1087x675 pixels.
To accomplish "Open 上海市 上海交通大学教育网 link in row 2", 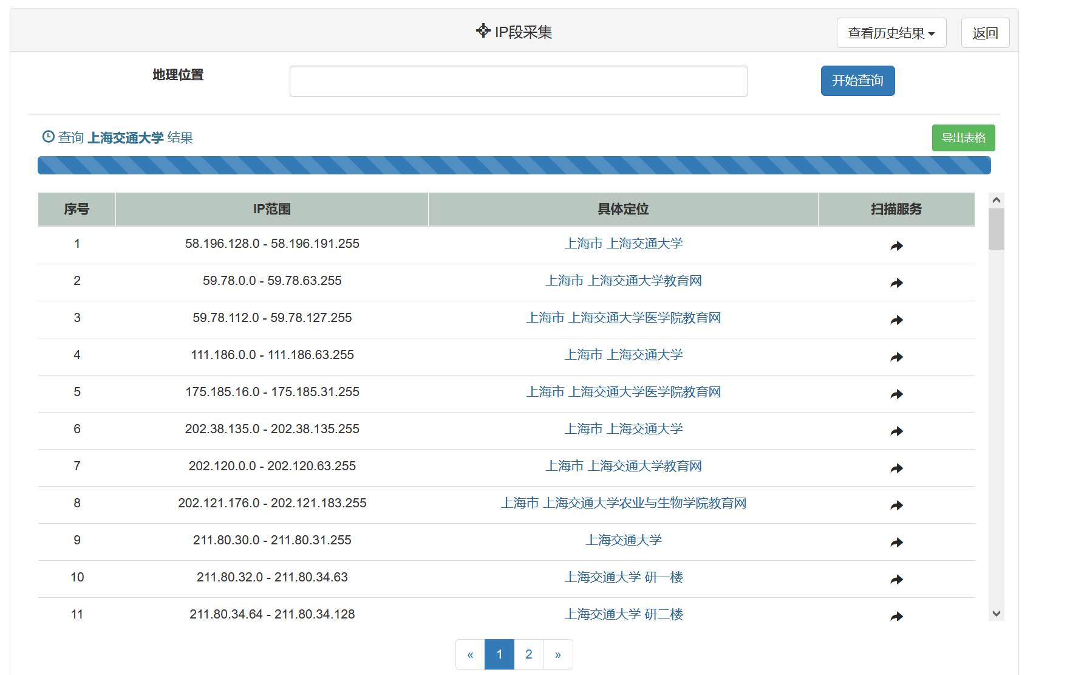I will pyautogui.click(x=624, y=281).
